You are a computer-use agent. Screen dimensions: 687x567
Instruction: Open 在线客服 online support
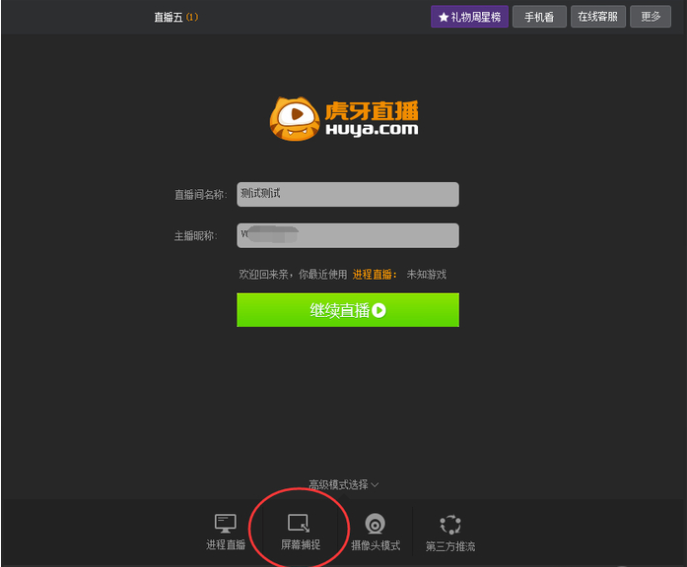pyautogui.click(x=597, y=17)
